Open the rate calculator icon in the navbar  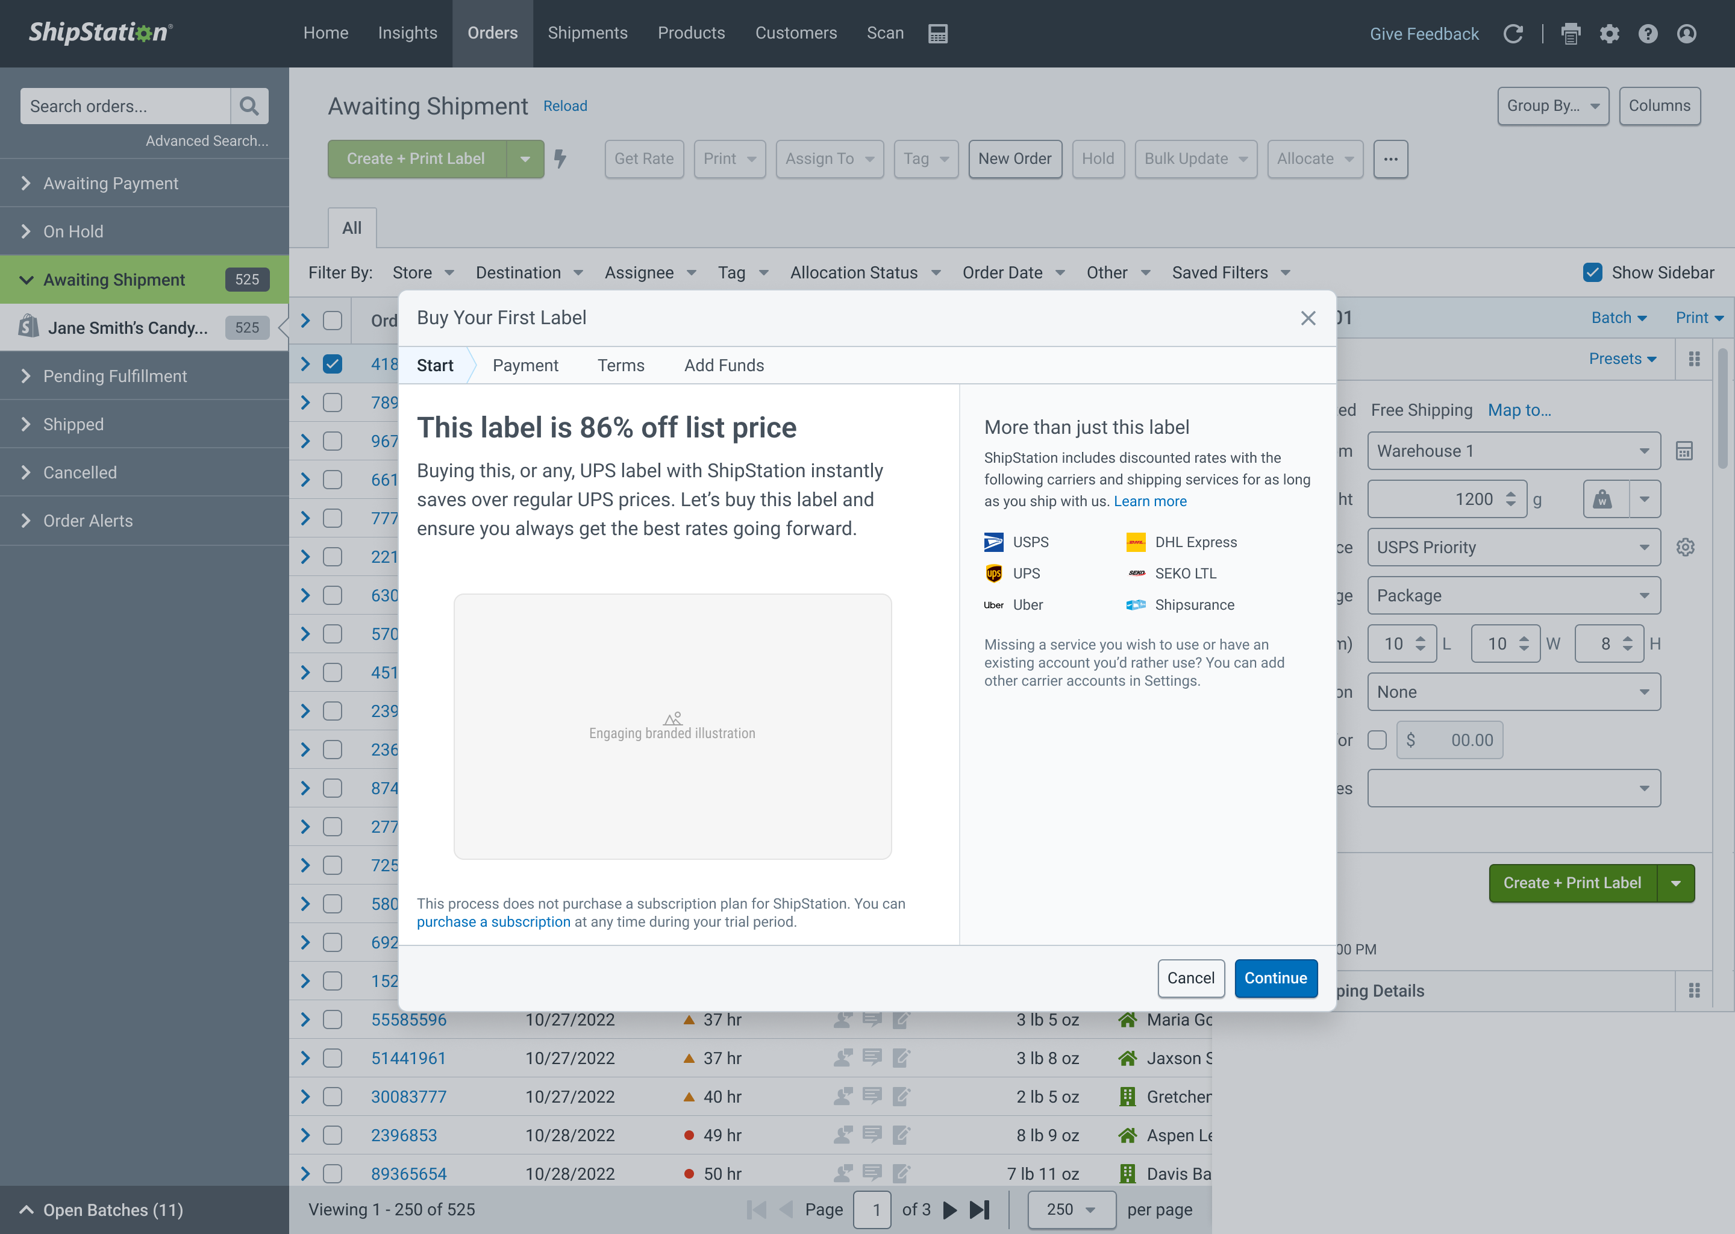(x=937, y=33)
